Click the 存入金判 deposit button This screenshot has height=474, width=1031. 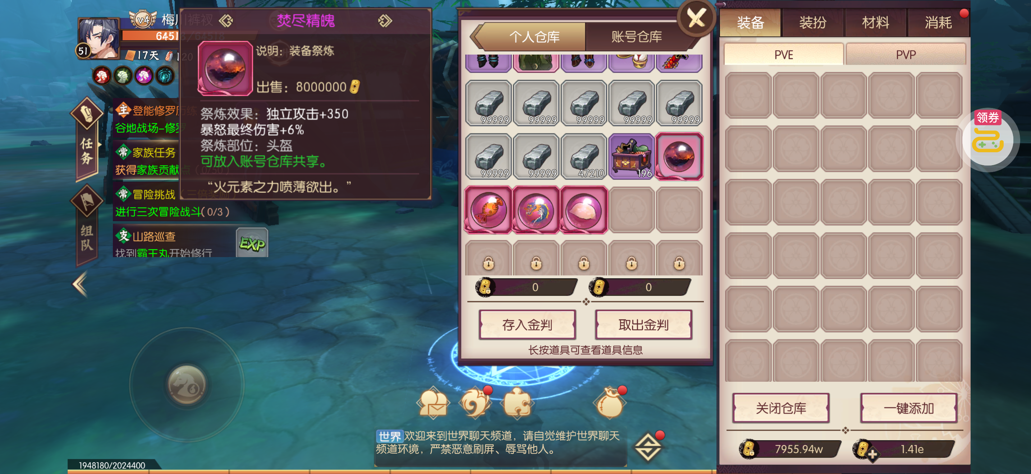527,324
